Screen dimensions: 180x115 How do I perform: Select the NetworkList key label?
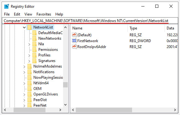pos(43,27)
